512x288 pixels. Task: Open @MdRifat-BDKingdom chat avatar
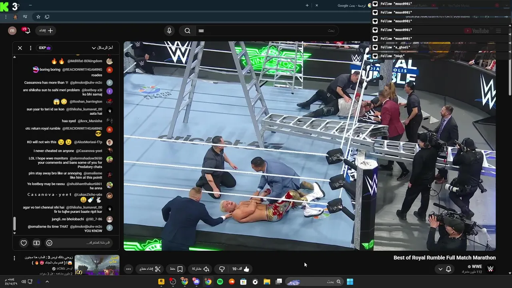110,61
